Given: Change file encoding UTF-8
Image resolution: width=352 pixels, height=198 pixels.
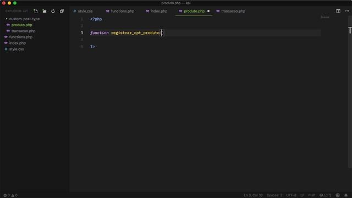Looking at the screenshot, I should click(x=291, y=195).
